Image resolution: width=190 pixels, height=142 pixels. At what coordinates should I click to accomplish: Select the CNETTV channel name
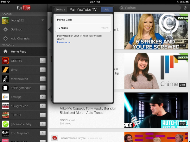(16, 61)
